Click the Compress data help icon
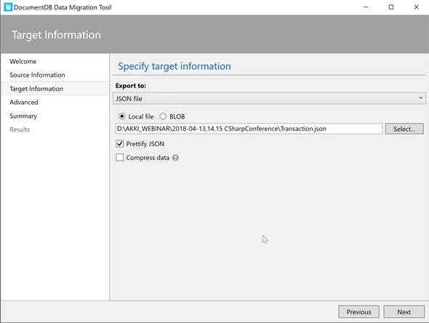This screenshot has width=429, height=323. 175,158
